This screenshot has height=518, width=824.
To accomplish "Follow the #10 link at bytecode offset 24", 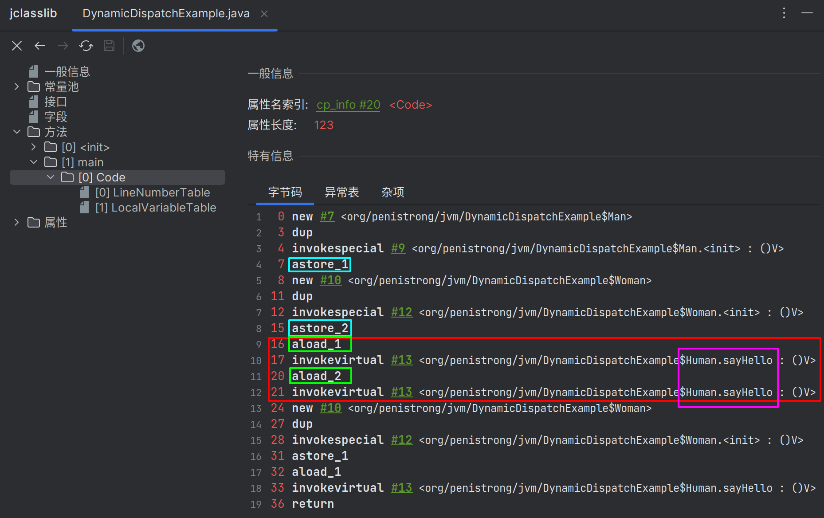I will 331,408.
